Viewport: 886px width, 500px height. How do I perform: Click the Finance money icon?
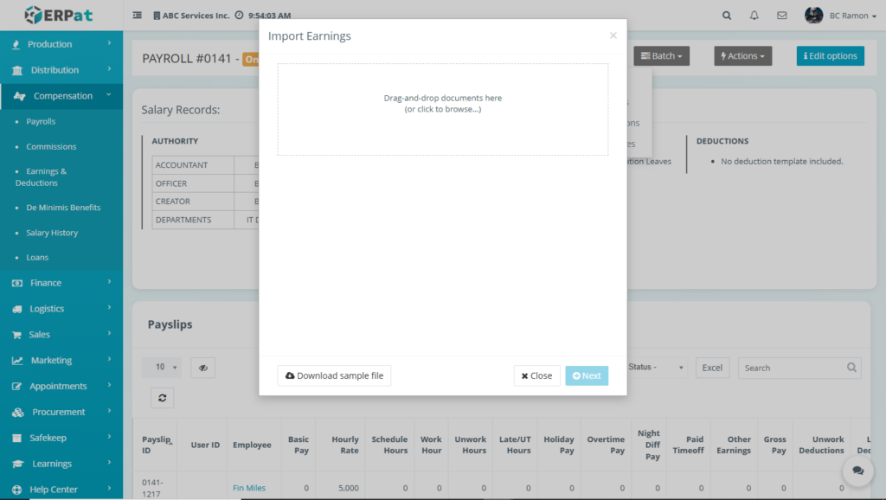click(x=17, y=283)
